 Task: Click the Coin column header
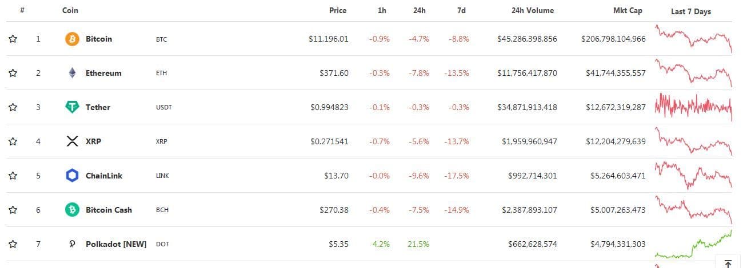click(x=70, y=10)
